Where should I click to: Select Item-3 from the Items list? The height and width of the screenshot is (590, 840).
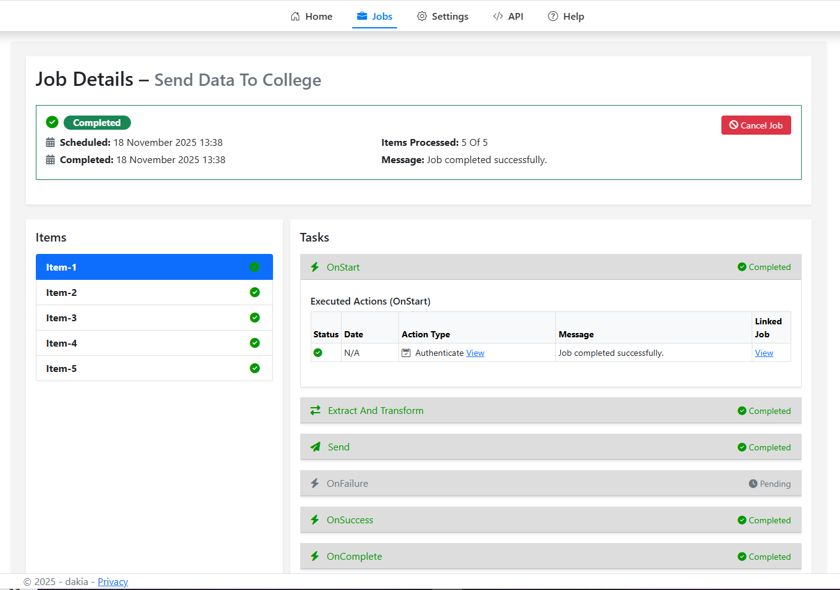point(154,318)
